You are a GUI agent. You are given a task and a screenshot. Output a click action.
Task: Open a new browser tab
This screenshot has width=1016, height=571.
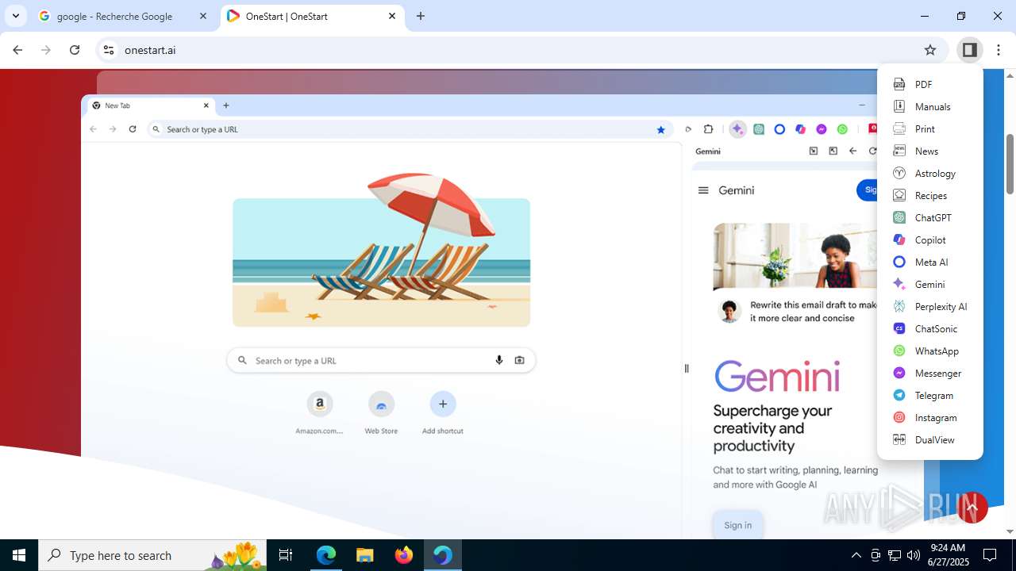point(421,16)
